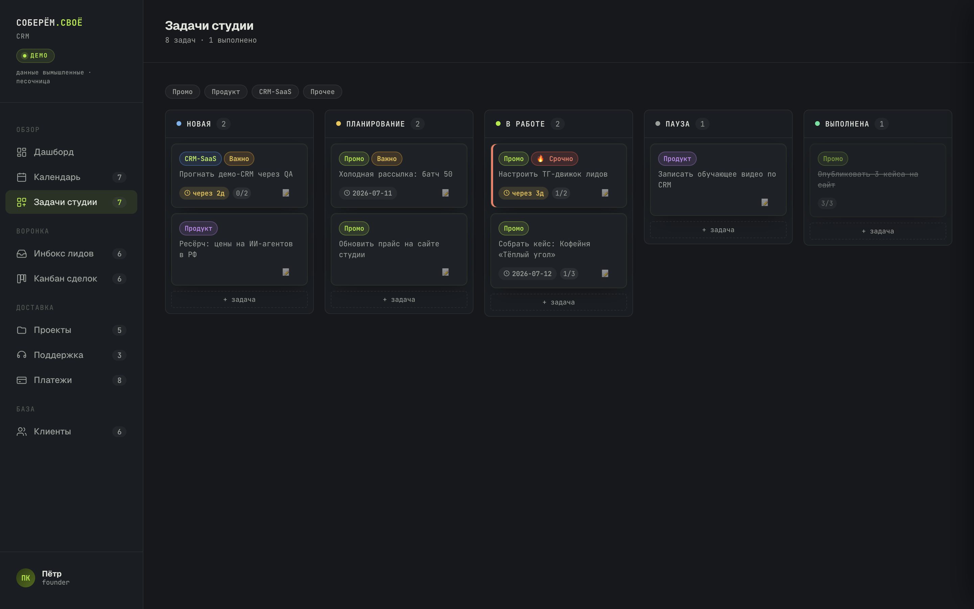Open Канбан сделок section
The width and height of the screenshot is (974, 609).
coord(71,279)
